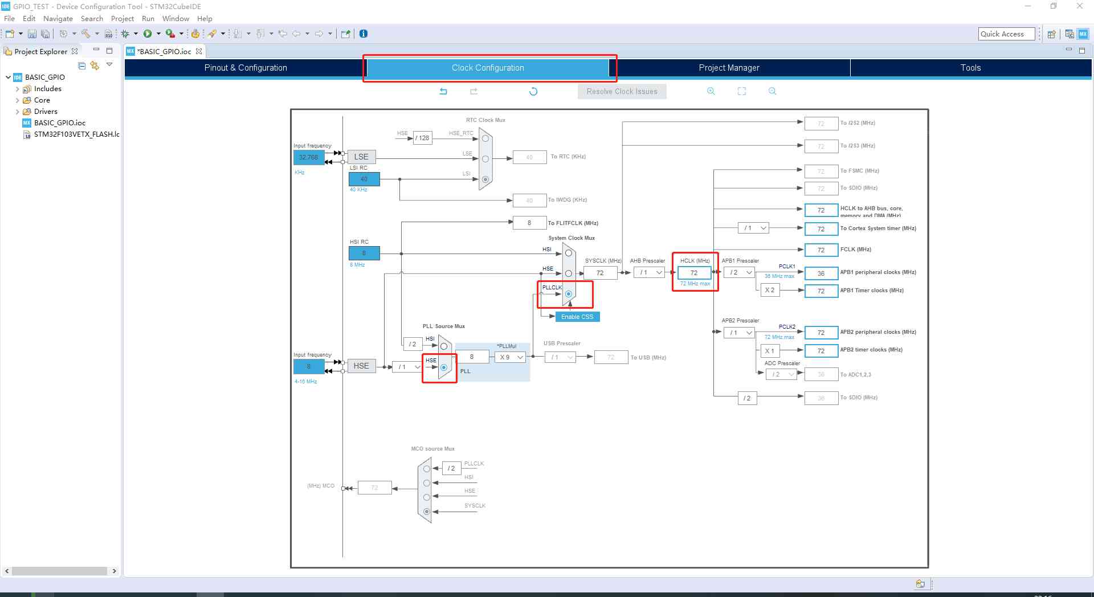The height and width of the screenshot is (597, 1094).
Task: Click the Enable CSS button
Action: [577, 317]
